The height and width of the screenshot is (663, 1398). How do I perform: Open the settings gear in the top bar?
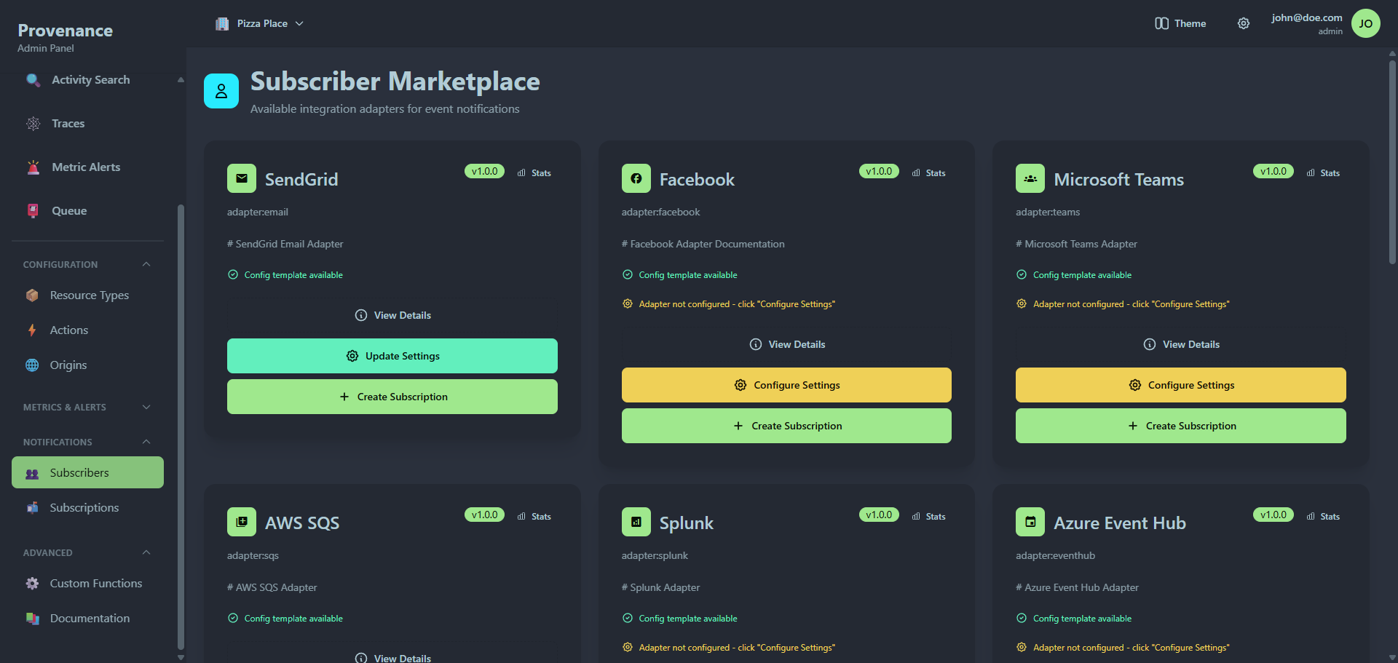coord(1243,23)
